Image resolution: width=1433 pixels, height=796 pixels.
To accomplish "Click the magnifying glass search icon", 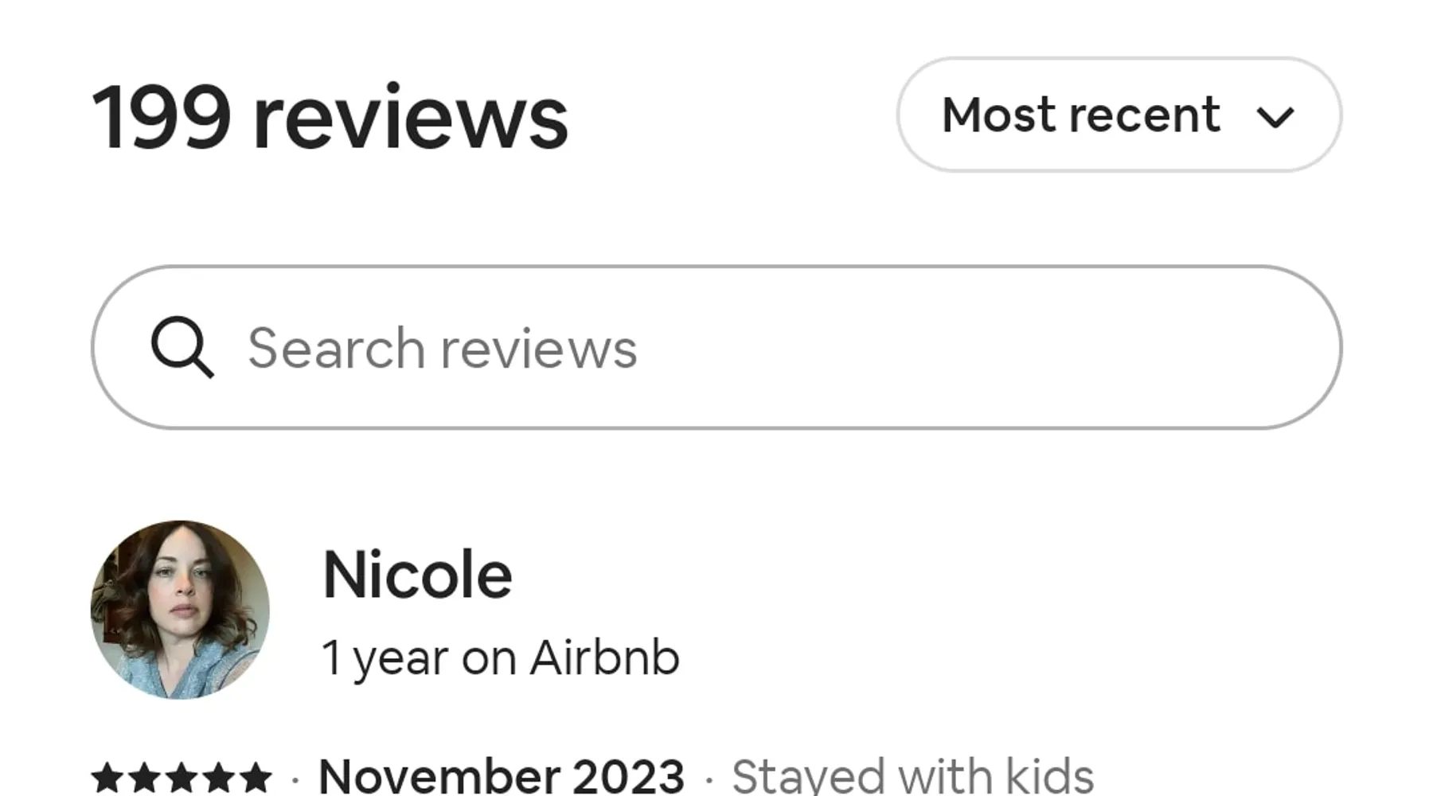I will coord(182,347).
